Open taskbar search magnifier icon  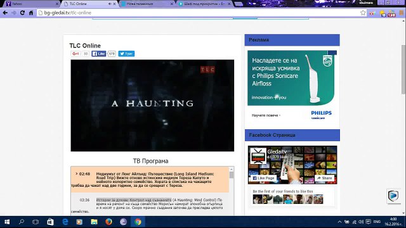22,222
